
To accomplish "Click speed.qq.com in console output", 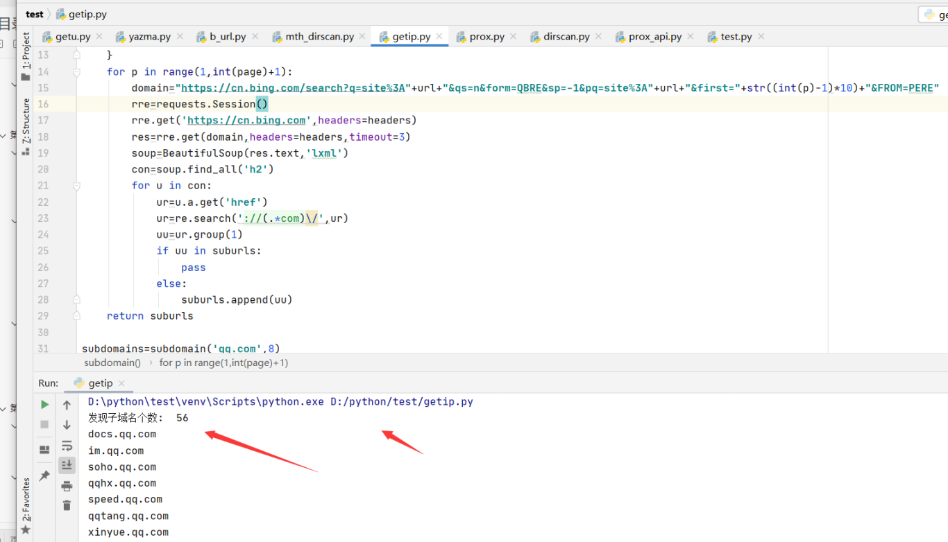I will coord(125,500).
